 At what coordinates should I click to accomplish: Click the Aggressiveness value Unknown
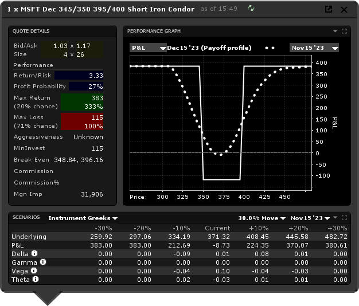click(88, 137)
